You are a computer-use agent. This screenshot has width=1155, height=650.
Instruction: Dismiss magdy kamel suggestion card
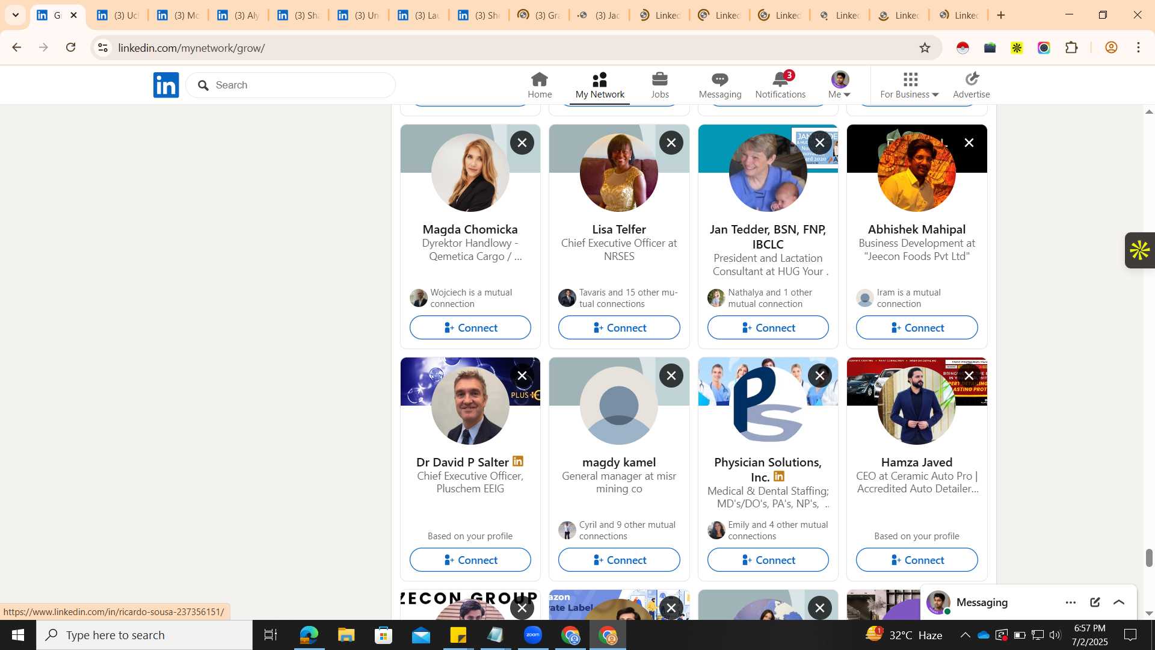coord(671,376)
